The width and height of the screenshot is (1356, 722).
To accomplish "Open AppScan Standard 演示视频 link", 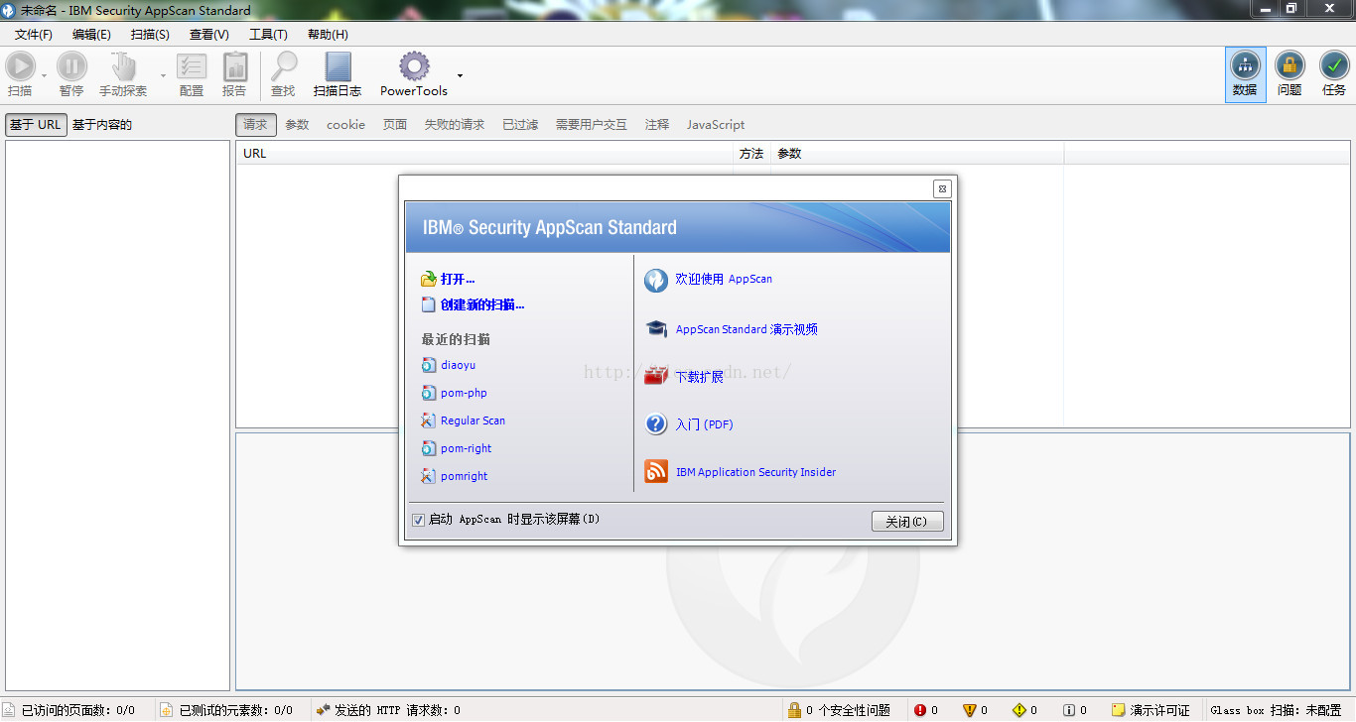I will (x=746, y=329).
